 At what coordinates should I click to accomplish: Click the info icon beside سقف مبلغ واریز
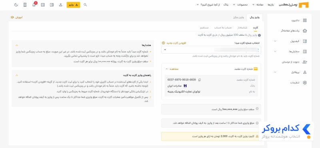click(257, 109)
